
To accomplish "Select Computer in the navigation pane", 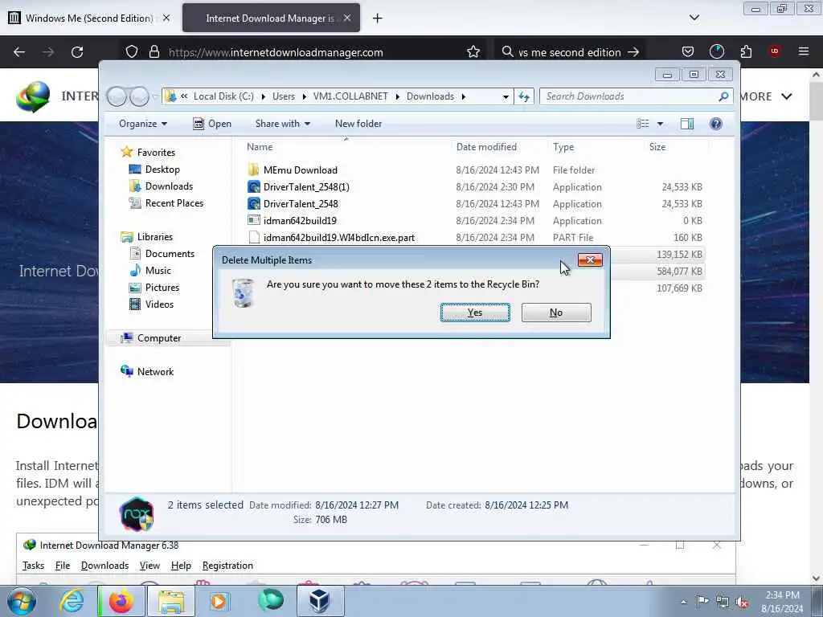I will pos(159,338).
